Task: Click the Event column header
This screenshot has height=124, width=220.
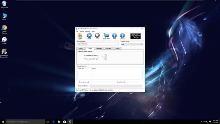Action: click(x=117, y=69)
